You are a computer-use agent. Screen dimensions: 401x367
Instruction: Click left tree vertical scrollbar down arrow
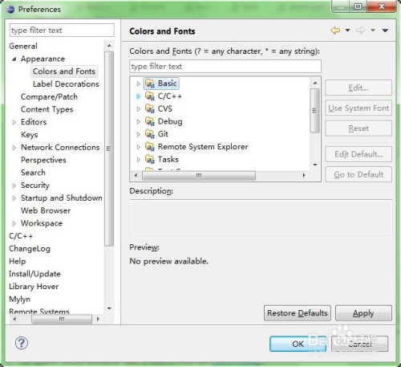click(109, 308)
